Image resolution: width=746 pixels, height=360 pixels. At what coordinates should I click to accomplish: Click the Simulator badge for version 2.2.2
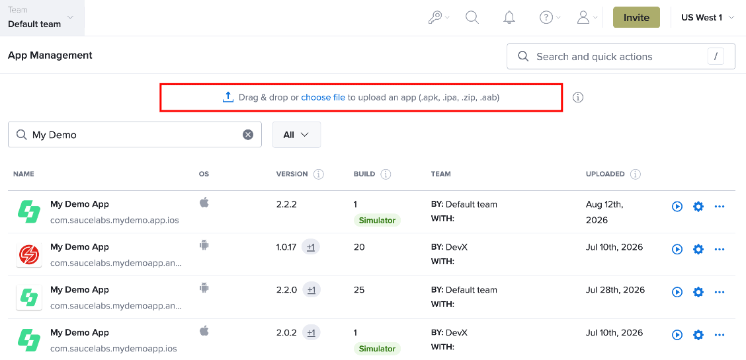[377, 221]
